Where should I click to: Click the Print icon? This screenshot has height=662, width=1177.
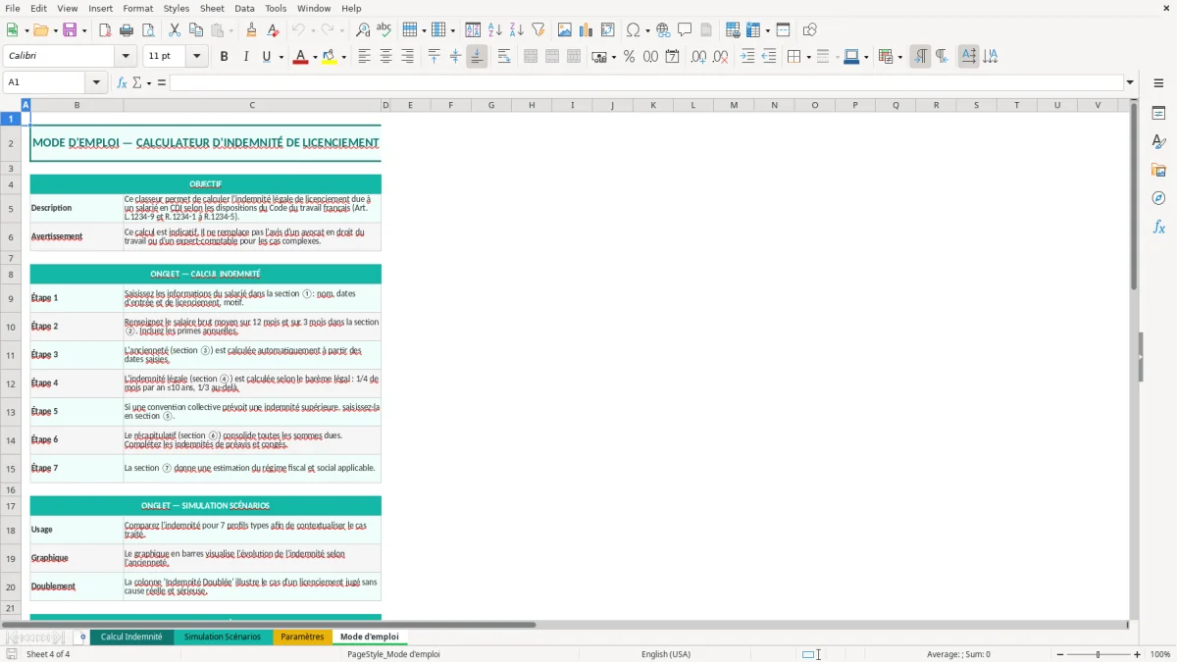tap(126, 30)
